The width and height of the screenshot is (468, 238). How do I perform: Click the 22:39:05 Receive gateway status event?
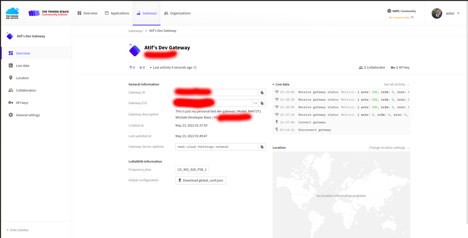tap(341, 92)
